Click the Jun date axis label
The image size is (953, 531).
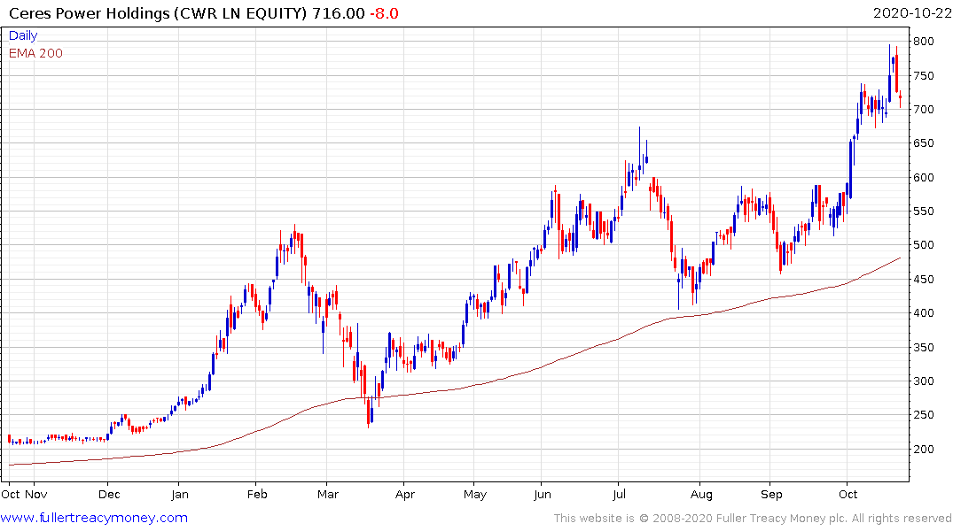[543, 495]
